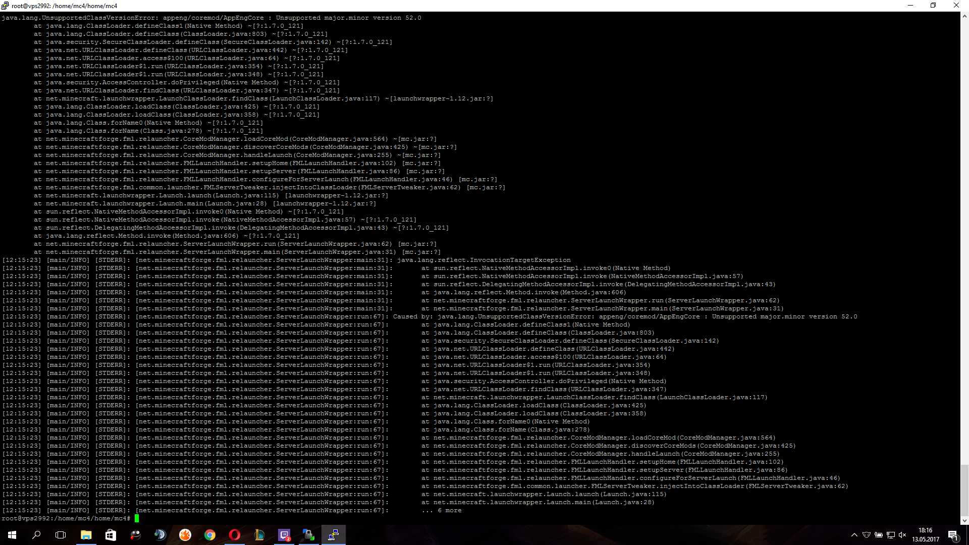The image size is (969, 545).
Task: Show the battery power status tray icon
Action: (878, 535)
